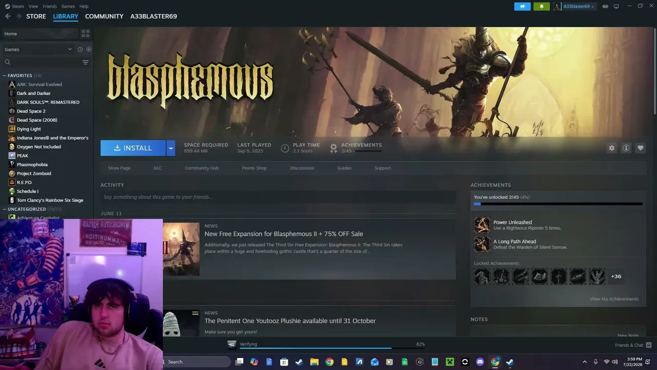This screenshot has height=370, width=657.
Task: Open the Blasphemous Store Page link
Action: [119, 168]
